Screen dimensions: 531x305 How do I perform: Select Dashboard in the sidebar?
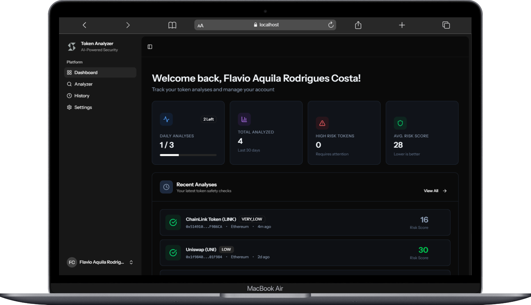point(86,73)
